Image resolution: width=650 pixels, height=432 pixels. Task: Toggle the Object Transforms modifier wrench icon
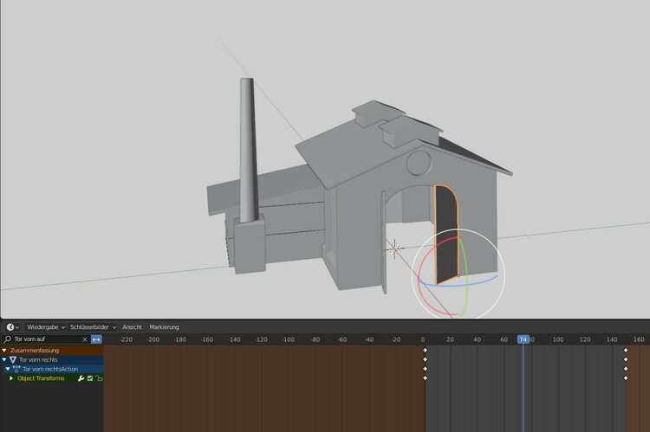81,378
